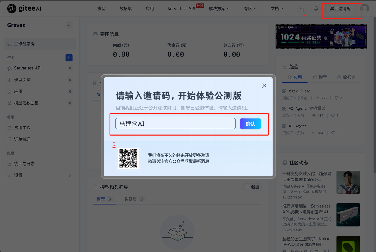Click the 趋势 chart icon

[x=284, y=67]
